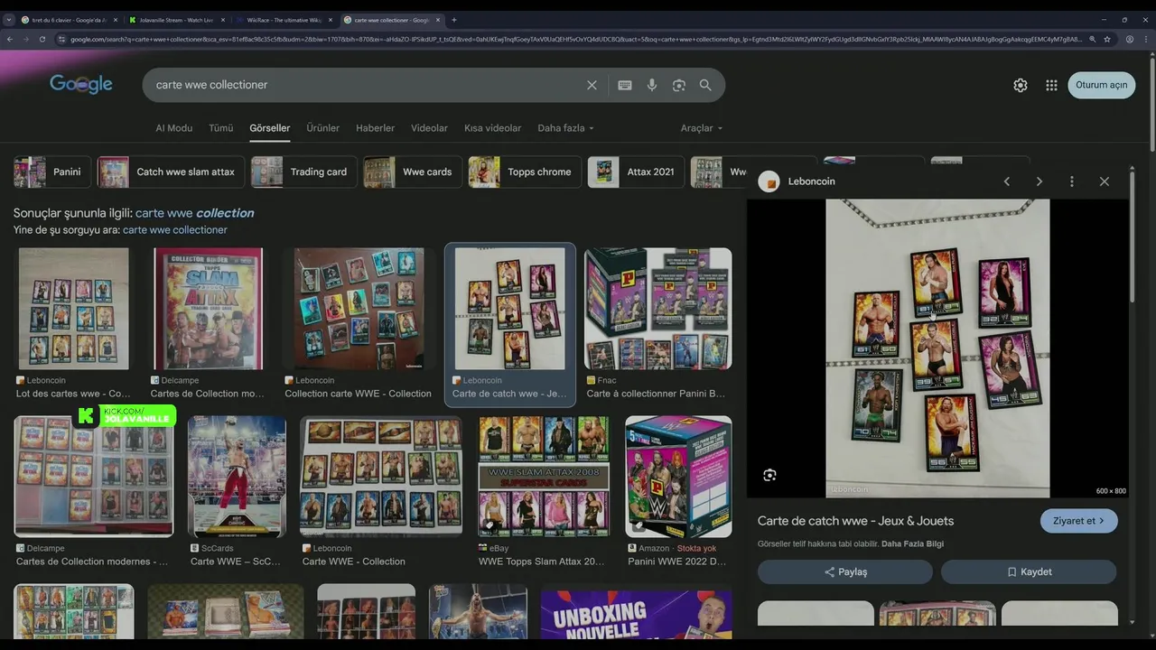View site information in address bar
Image resolution: width=1156 pixels, height=650 pixels.
tap(61, 39)
